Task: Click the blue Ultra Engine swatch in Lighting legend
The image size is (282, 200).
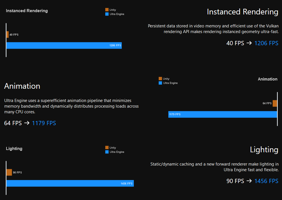Action: click(107, 152)
